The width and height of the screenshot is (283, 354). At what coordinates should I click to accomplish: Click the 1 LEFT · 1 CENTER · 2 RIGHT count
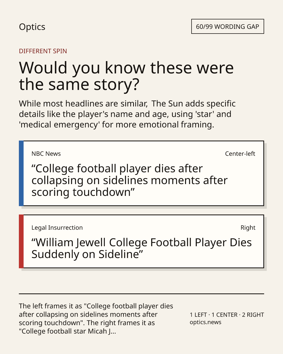227,315
